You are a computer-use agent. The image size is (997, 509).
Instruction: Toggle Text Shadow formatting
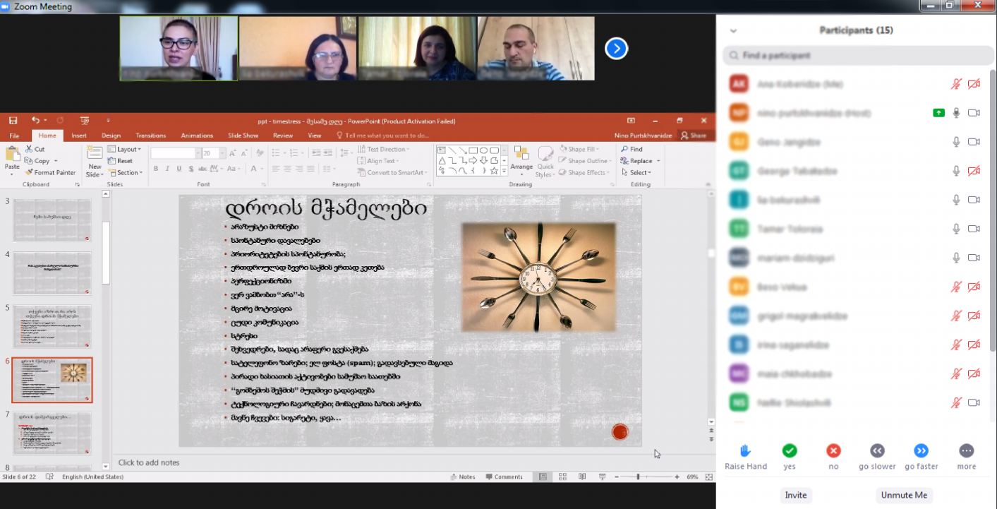[x=191, y=169]
